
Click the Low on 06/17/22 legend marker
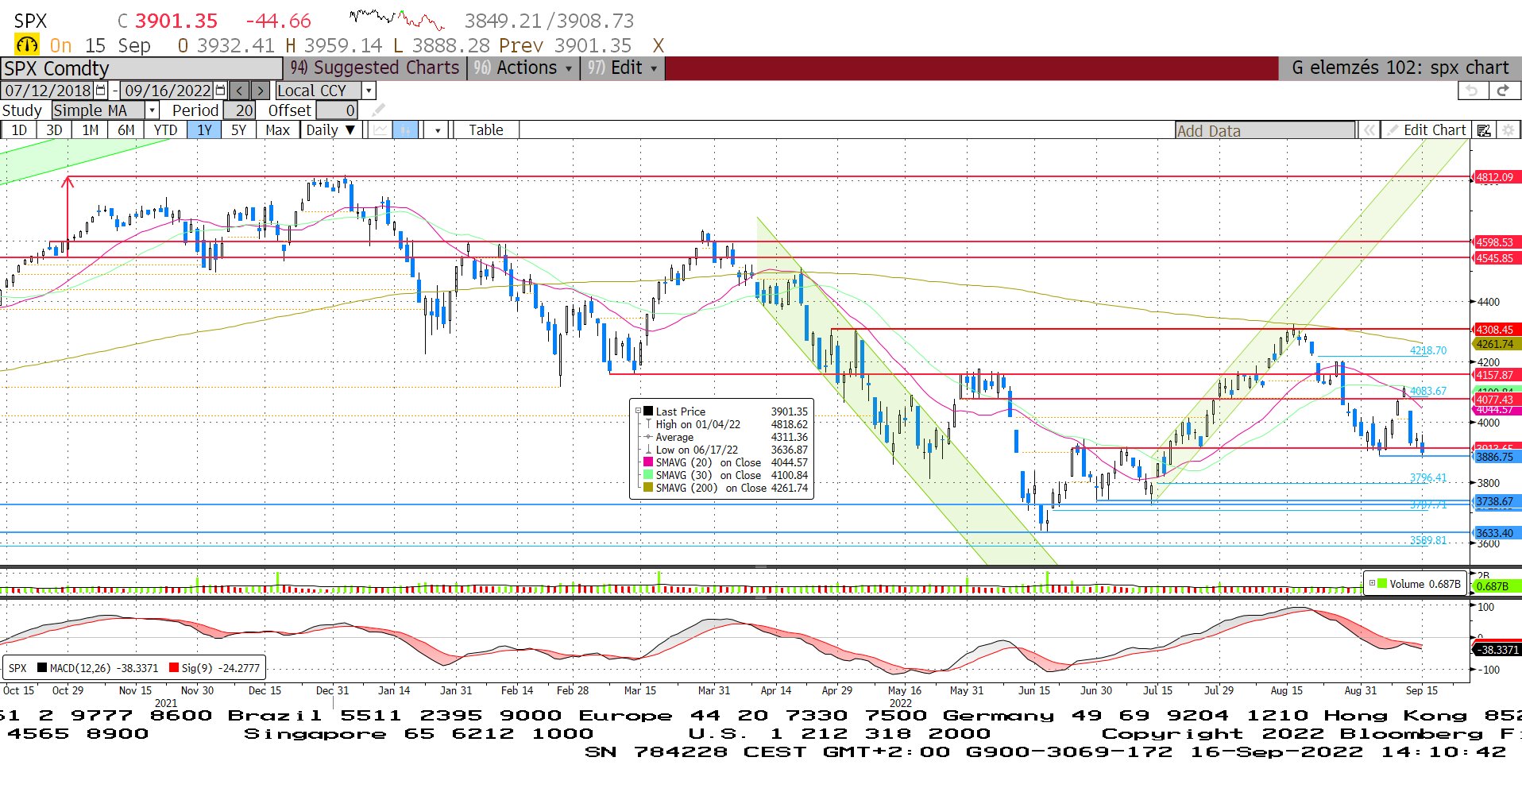click(x=648, y=450)
